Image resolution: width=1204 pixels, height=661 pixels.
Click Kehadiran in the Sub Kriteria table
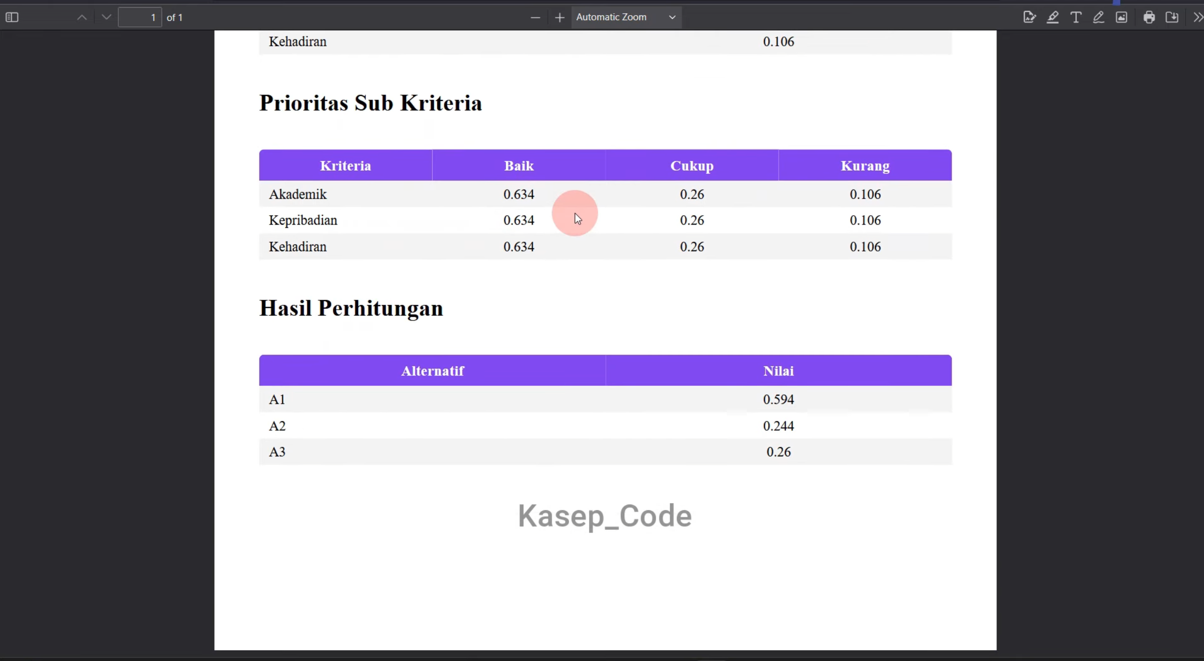(x=298, y=247)
